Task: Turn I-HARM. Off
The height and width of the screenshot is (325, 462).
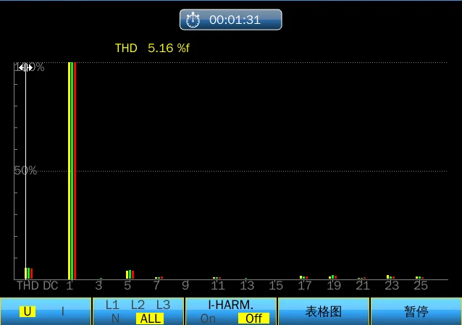Action: pyautogui.click(x=253, y=318)
